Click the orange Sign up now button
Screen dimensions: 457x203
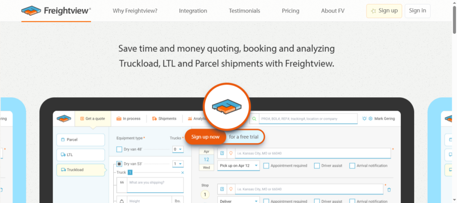point(205,137)
